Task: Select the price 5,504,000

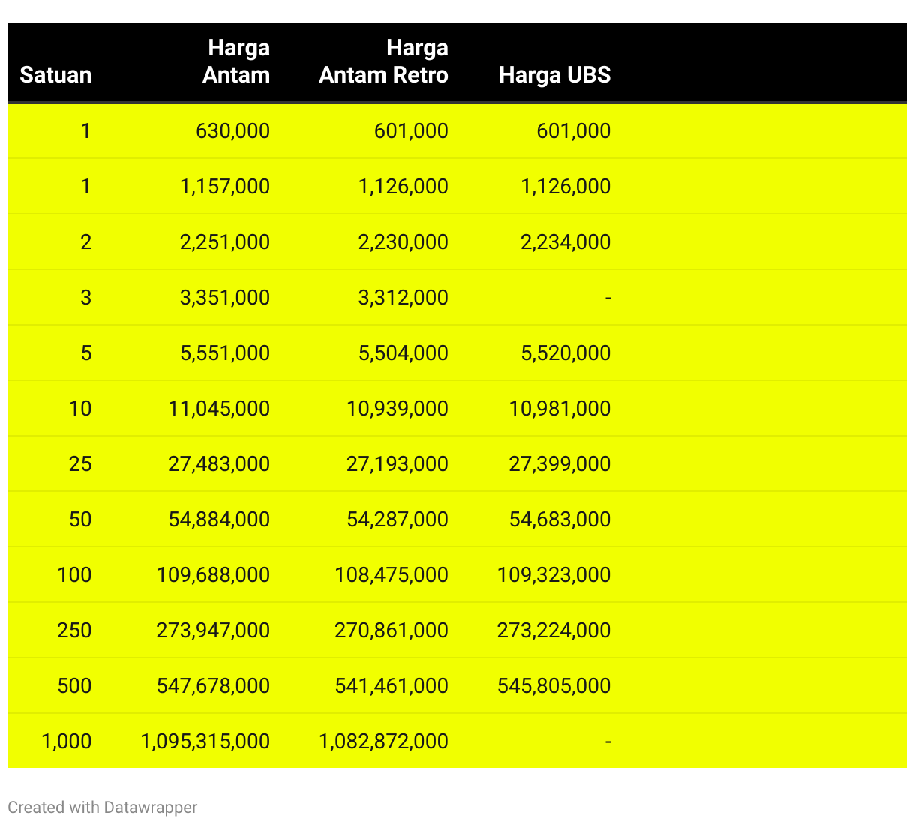Action: point(403,353)
